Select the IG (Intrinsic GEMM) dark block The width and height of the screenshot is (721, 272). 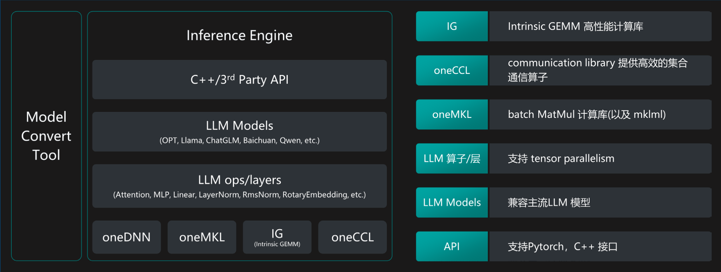(x=277, y=237)
